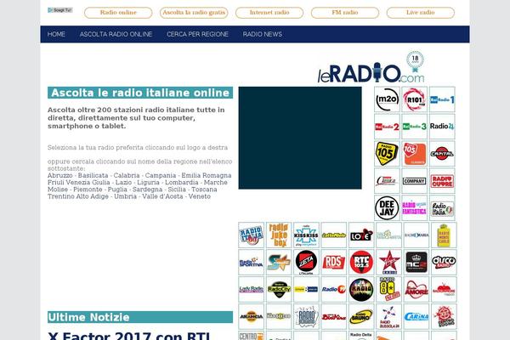Play the RDS station logo
The image size is (510, 340).
tap(334, 263)
